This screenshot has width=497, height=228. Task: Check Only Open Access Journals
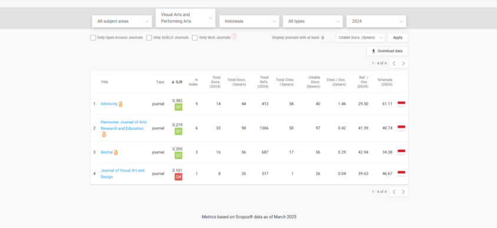coord(93,38)
